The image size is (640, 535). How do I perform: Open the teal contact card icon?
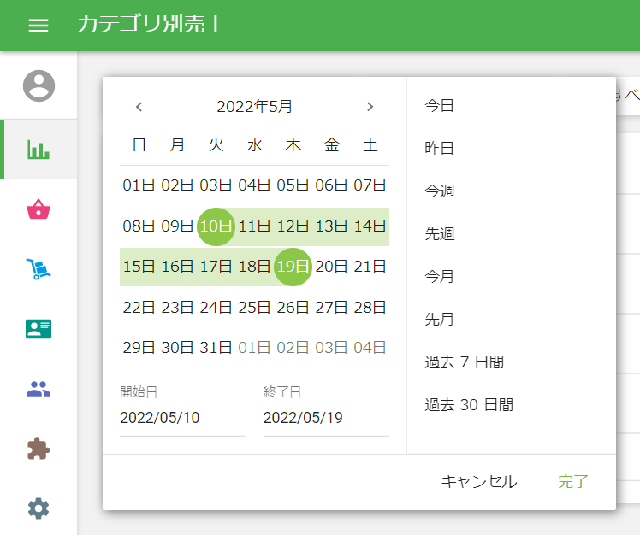[39, 329]
